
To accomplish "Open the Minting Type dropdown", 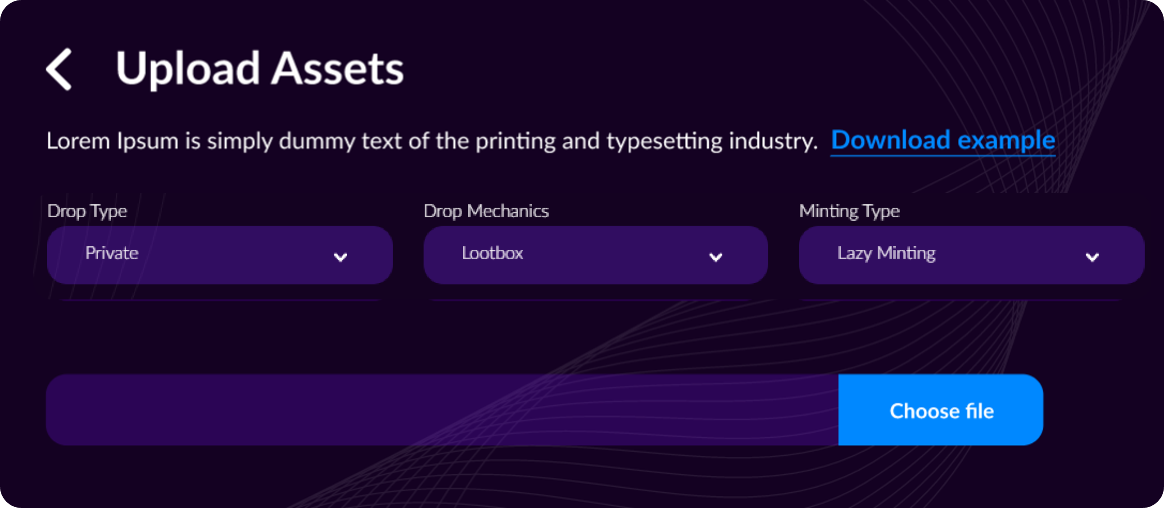I will 971,255.
